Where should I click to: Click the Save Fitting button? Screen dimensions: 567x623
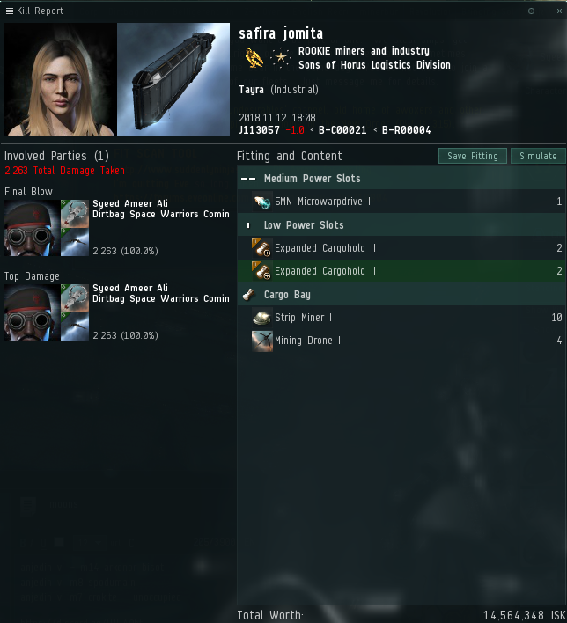pyautogui.click(x=473, y=156)
